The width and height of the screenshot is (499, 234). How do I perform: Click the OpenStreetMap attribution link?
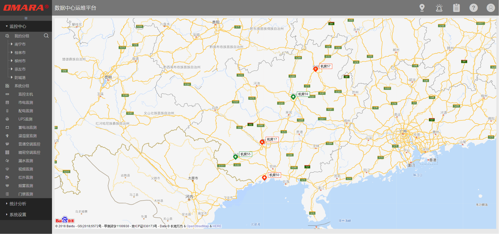tap(198, 226)
